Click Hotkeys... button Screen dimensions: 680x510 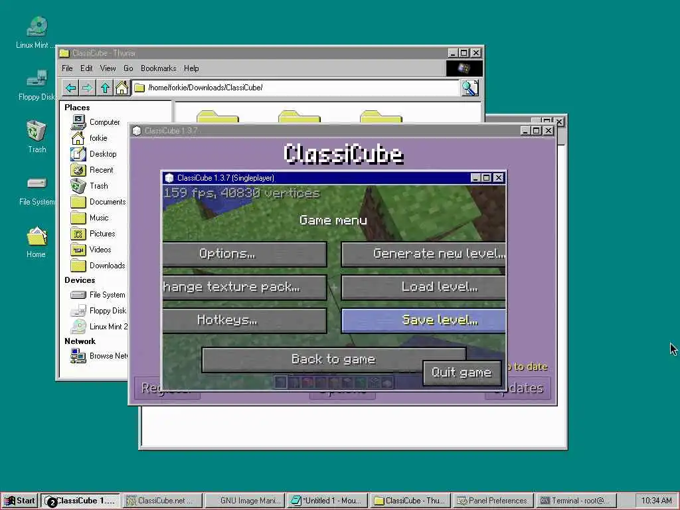(x=245, y=321)
